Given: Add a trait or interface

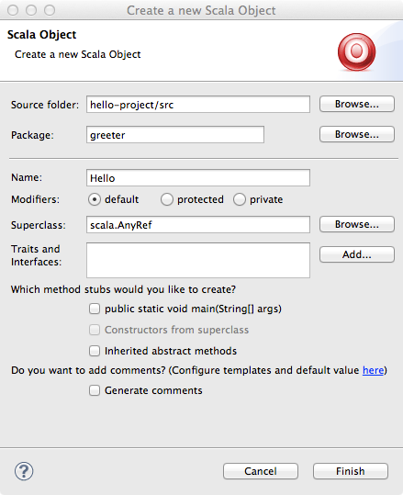Looking at the screenshot, I should point(357,254).
